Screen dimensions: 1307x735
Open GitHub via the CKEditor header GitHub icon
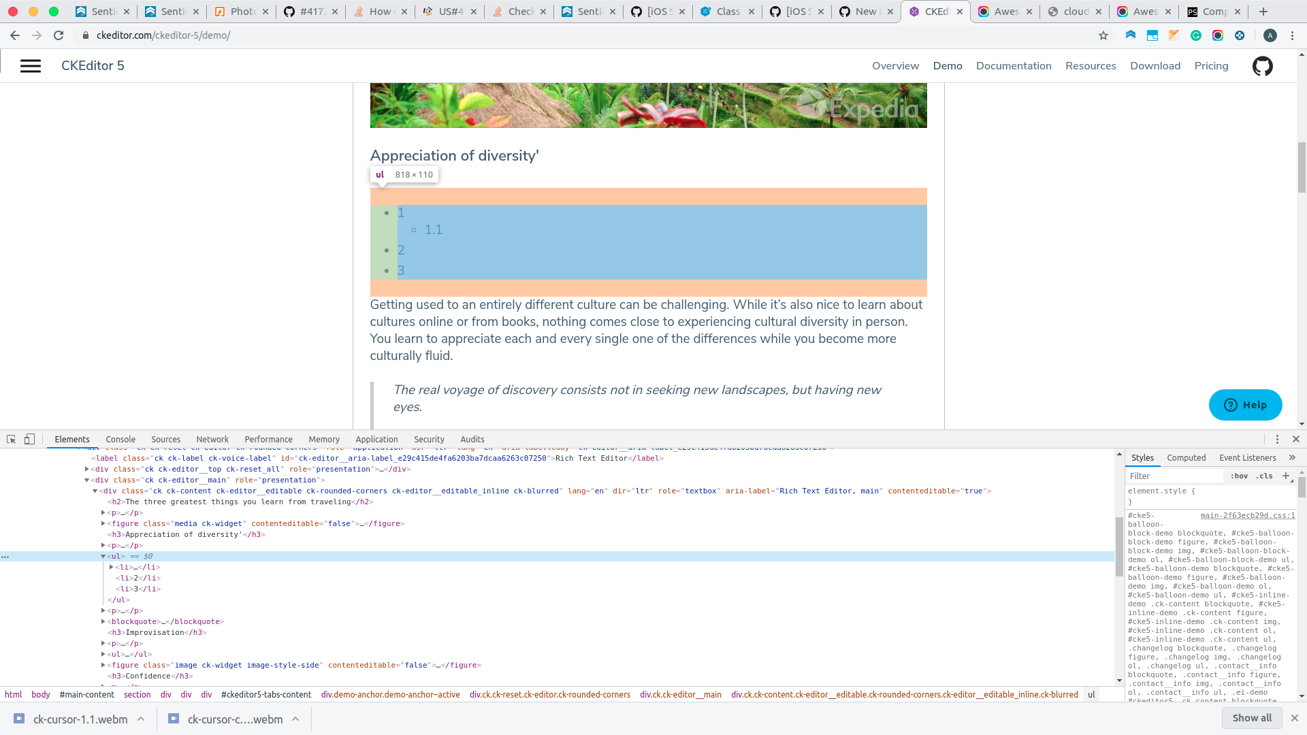coord(1263,65)
